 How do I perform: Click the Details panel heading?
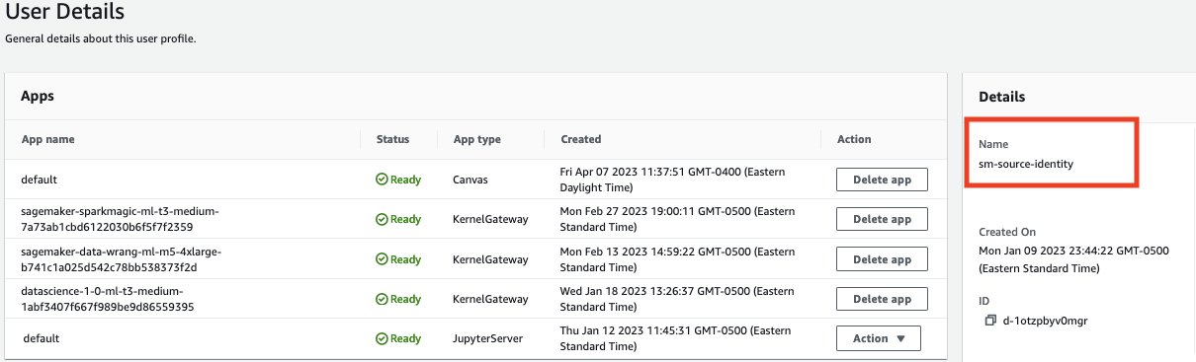click(1001, 97)
